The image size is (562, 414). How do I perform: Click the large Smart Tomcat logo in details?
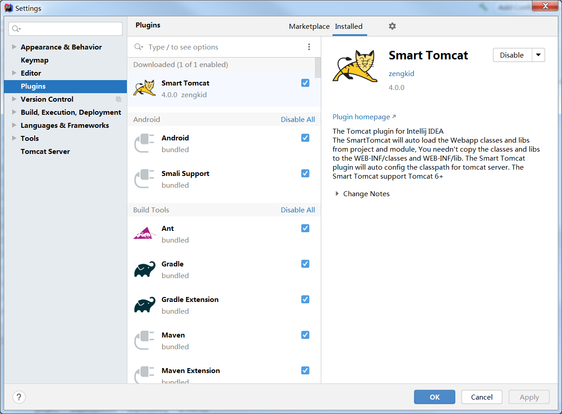pyautogui.click(x=354, y=66)
